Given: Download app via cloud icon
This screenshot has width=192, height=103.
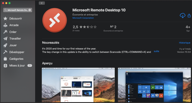Looking at the screenshot, I should coord(182,15).
